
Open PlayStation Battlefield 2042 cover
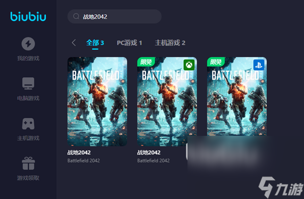click(237, 96)
